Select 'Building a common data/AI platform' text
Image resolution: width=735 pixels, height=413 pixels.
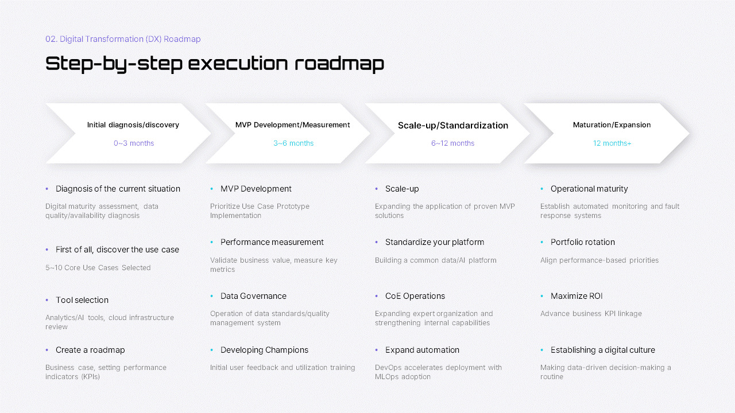(x=436, y=260)
